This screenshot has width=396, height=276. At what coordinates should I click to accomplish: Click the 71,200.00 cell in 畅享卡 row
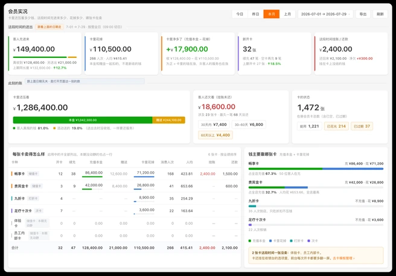145,173
